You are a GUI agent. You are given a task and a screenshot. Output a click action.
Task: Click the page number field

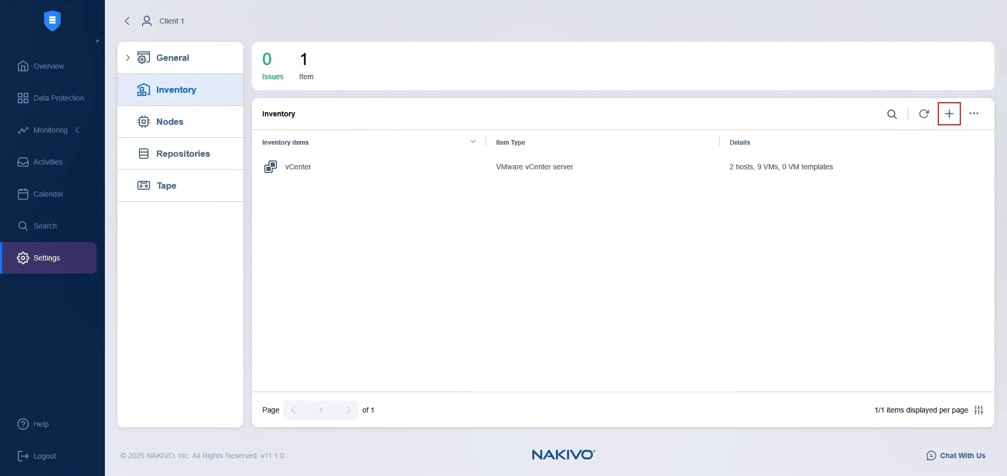pos(321,410)
